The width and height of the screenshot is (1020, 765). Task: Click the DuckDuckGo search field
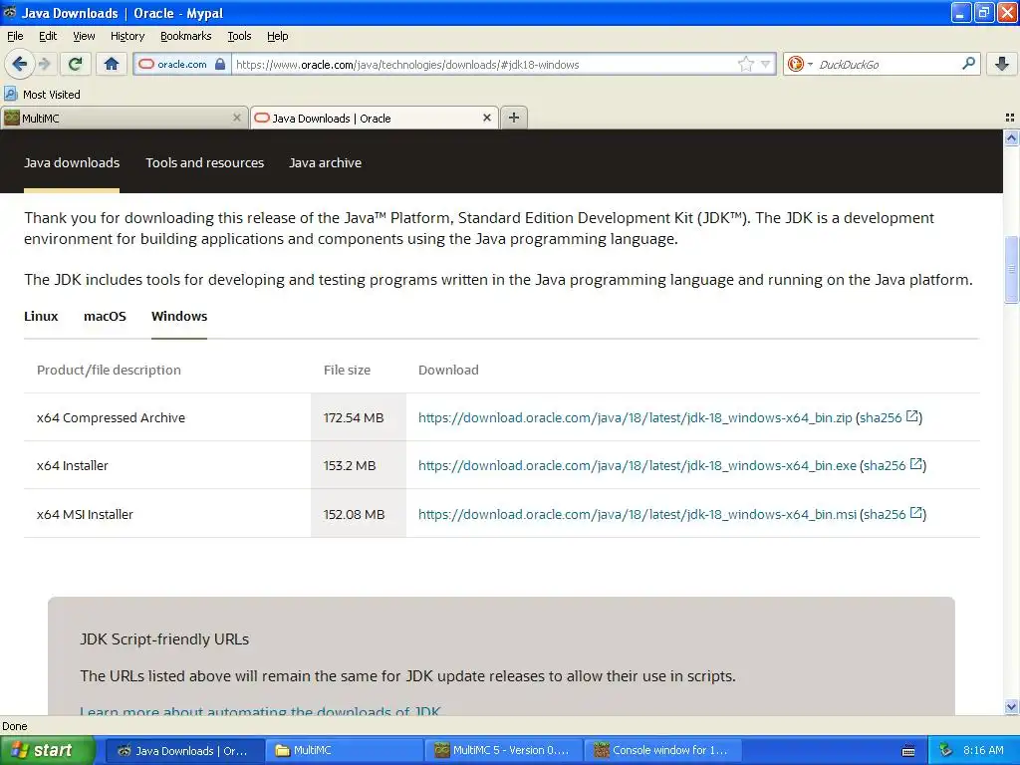click(888, 64)
